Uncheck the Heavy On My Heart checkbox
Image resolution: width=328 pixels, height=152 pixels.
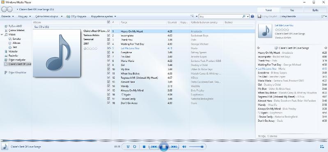pyautogui.click(x=108, y=31)
